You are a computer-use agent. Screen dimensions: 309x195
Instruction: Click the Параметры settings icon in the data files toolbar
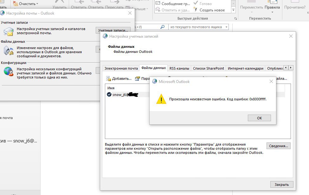[x=137, y=79]
